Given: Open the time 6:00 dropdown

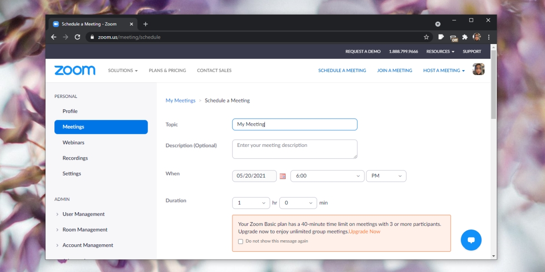Looking at the screenshot, I should coord(327,176).
